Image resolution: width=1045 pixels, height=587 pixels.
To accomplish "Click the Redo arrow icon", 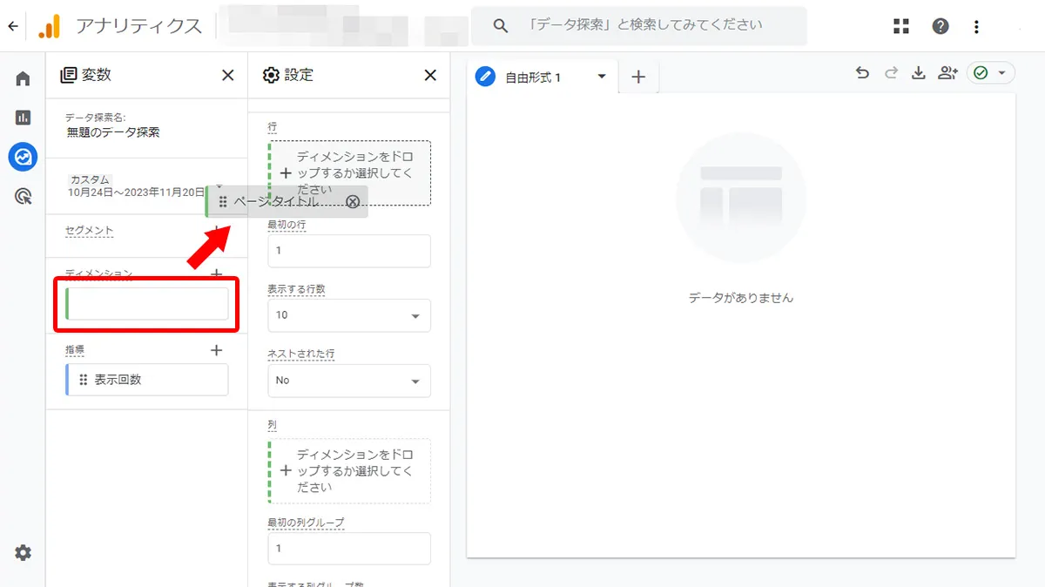I will click(x=890, y=73).
